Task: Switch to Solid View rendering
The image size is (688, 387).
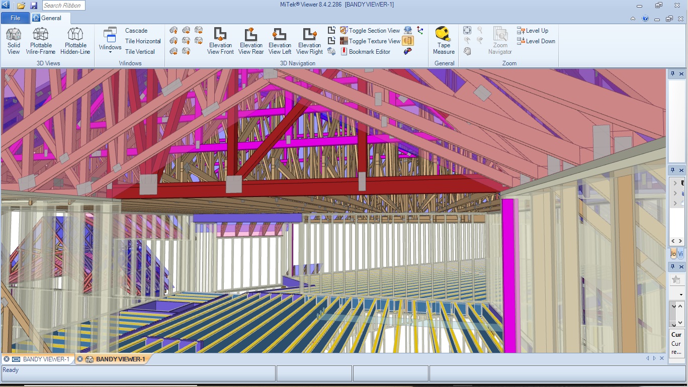Action: coord(14,41)
